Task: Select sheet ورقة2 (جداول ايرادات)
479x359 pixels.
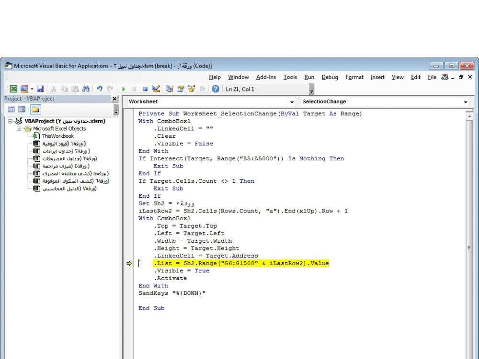Action: (66, 151)
